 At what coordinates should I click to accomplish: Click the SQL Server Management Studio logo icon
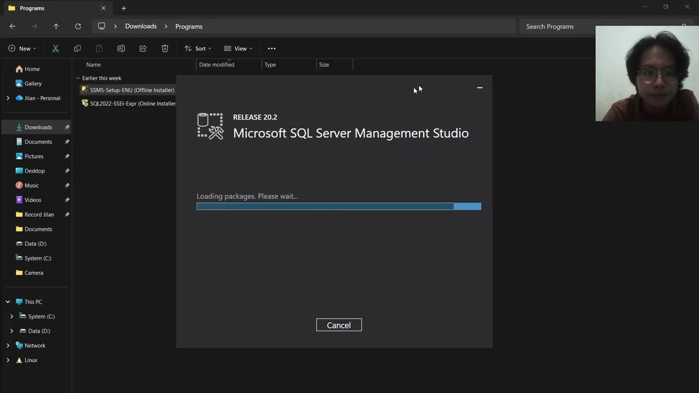pyautogui.click(x=210, y=126)
